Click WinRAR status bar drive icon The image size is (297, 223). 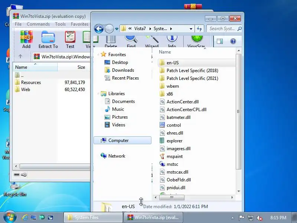pyautogui.click(x=17, y=175)
